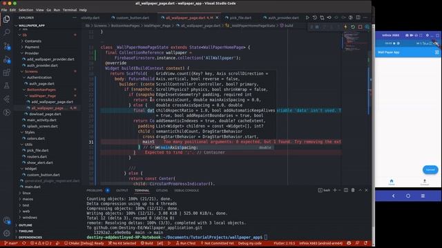Tap the Home tab in phone bottom nav
This screenshot has width=442, height=248.
(x=392, y=182)
